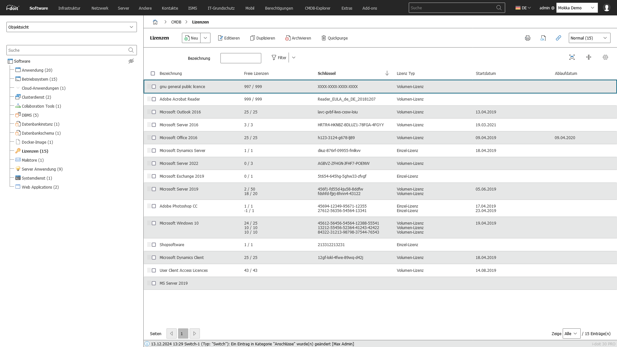Check Microsoft Dynamics Server row
617x347 pixels.
pyautogui.click(x=154, y=151)
